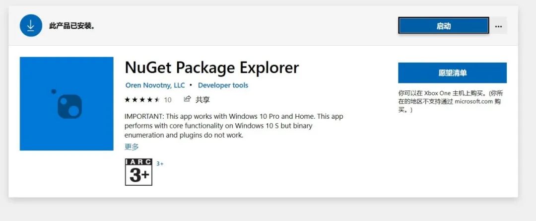Open the three-dots more options menu
This screenshot has width=536, height=221.
(498, 26)
